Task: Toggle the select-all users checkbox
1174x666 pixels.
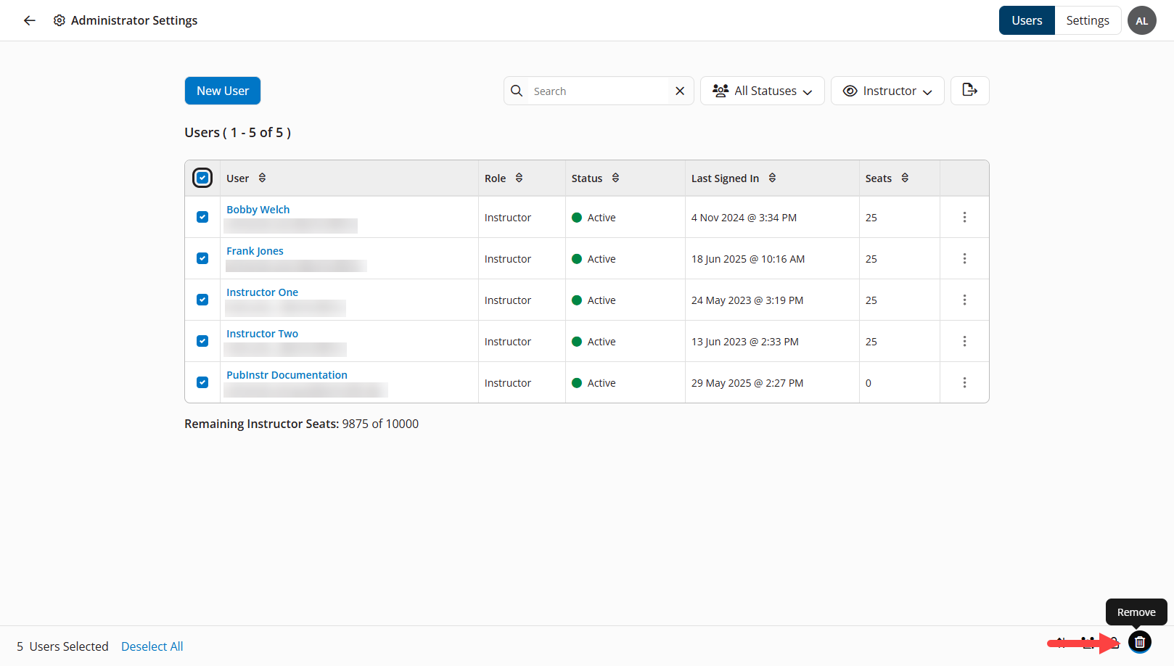Action: pos(202,178)
